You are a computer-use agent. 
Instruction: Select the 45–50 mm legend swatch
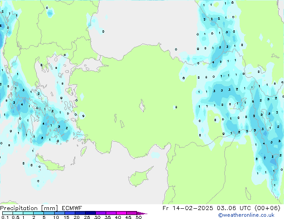tap(132, 213)
